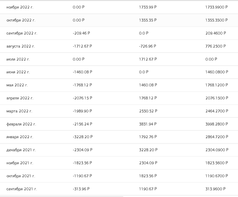The image size is (238, 197).
Task: Select the "мая 2022 г." row label
Action: click(x=17, y=85)
